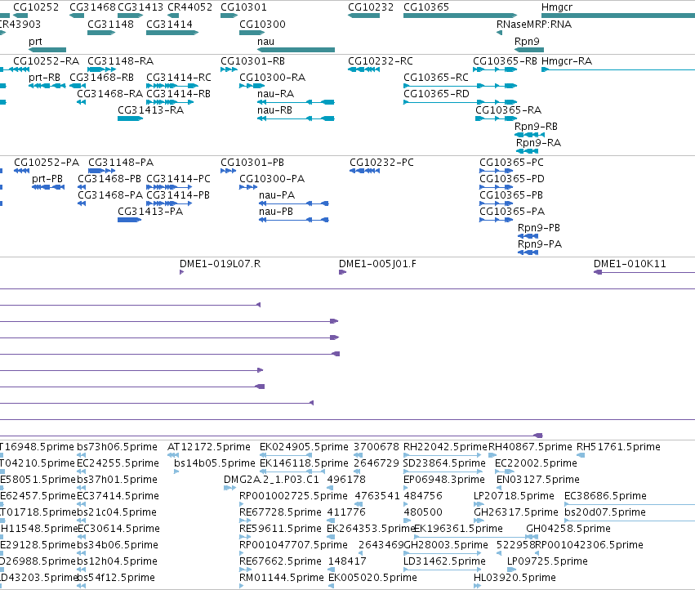Screen dimensions: 695x590
Task: Click protein label Rpn9-PA
Action: coord(540,245)
